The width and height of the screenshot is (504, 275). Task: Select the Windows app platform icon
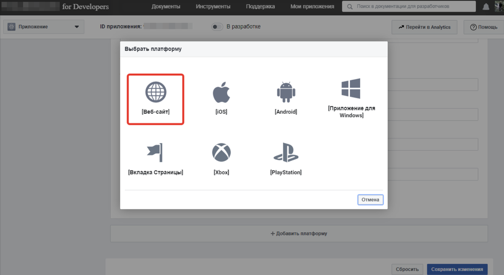coord(351,89)
